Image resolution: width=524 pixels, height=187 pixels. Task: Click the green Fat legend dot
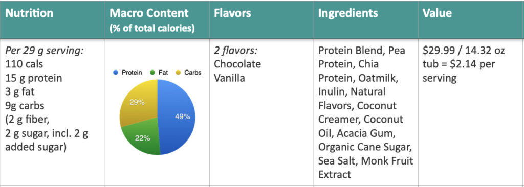152,73
